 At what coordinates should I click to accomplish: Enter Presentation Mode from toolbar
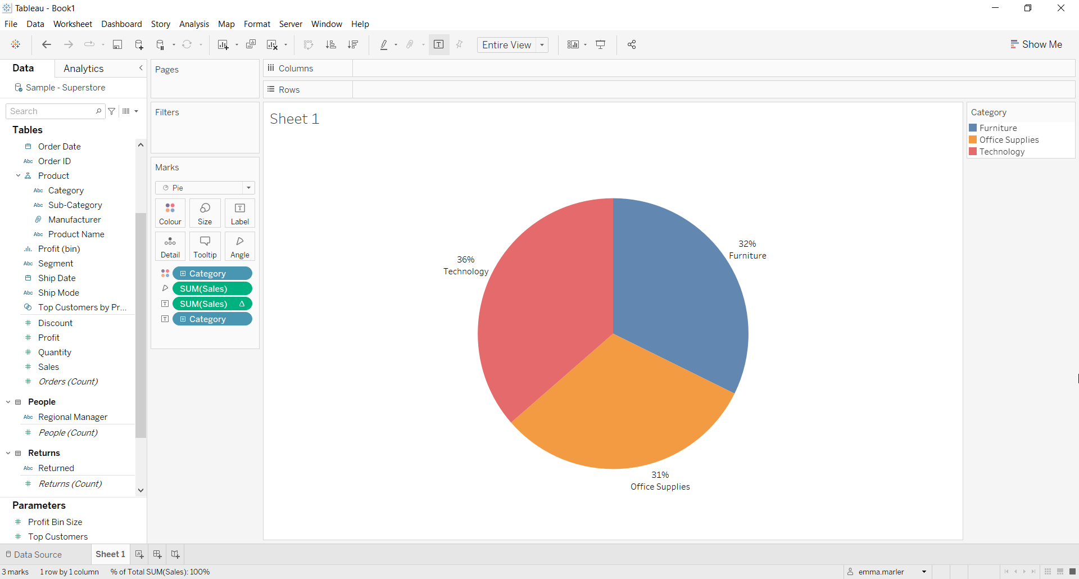601,44
